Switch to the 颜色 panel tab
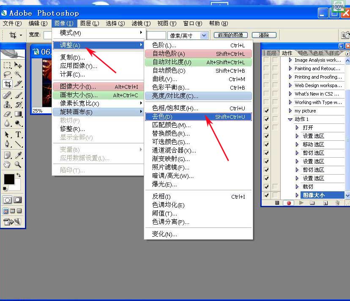 click(x=303, y=53)
